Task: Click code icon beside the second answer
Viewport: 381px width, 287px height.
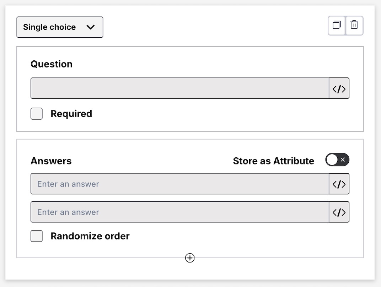Action: click(x=339, y=212)
